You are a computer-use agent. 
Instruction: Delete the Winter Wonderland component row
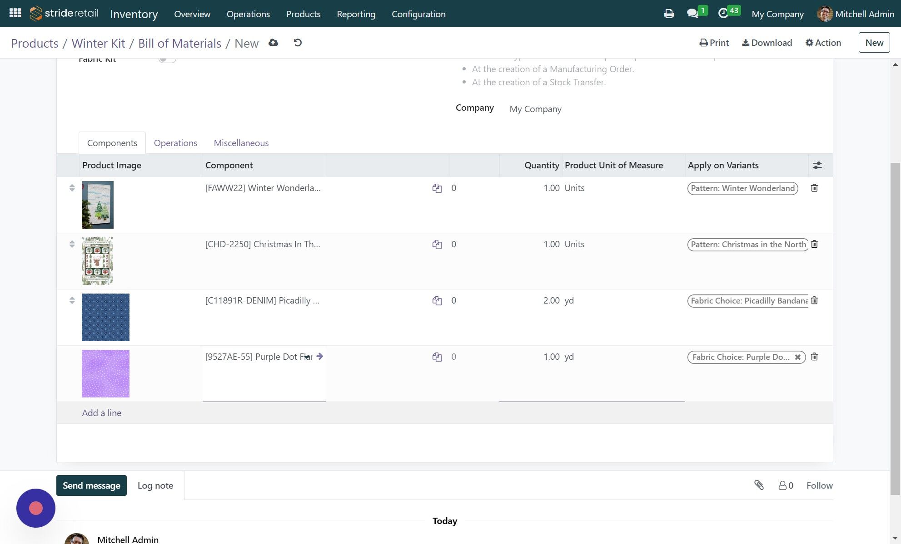[814, 188]
